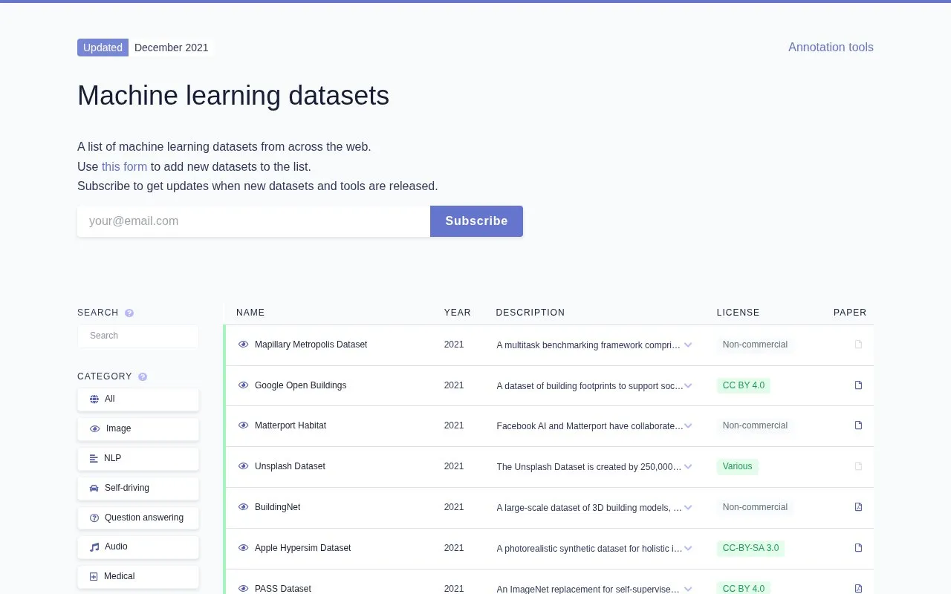Click the YEAR column header

(x=458, y=313)
